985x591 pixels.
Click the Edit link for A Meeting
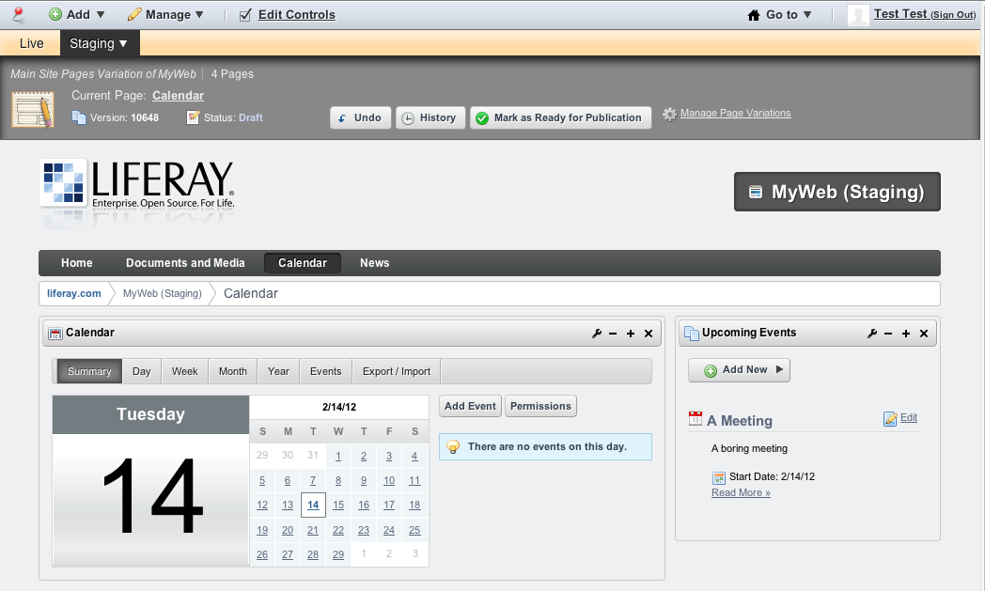click(x=908, y=418)
